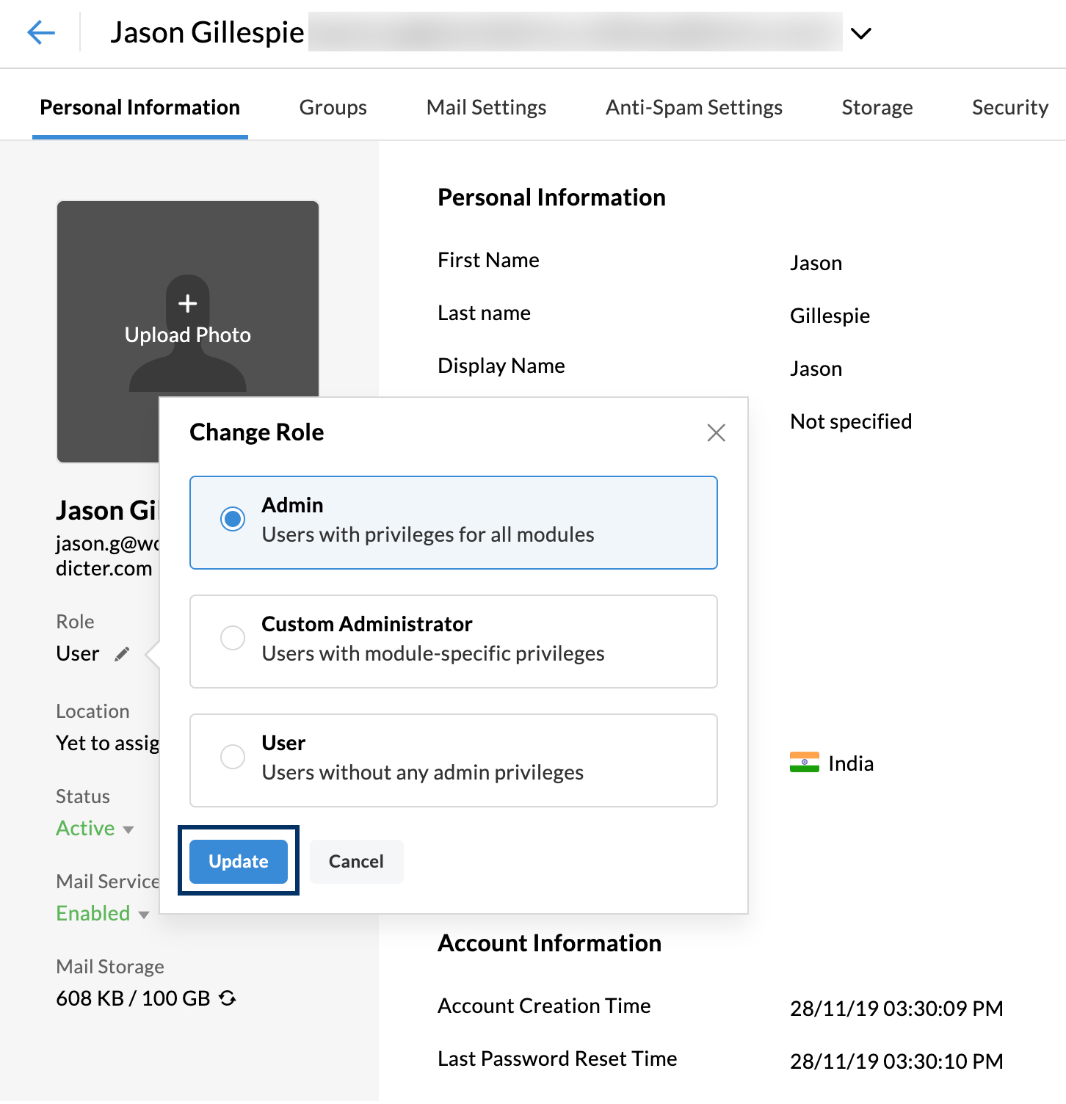Click the edit icon near Jason's role value
Screen dimensions: 1066x1104
(x=123, y=653)
